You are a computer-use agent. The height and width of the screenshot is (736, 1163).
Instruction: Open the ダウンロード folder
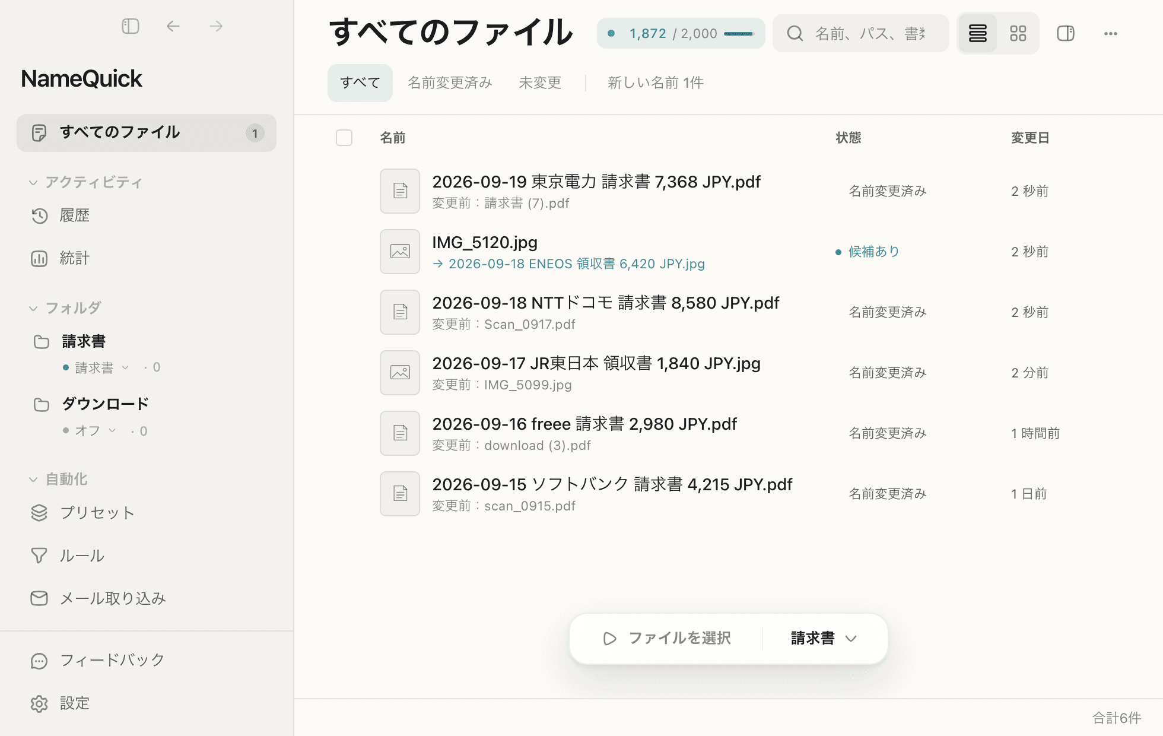105,404
